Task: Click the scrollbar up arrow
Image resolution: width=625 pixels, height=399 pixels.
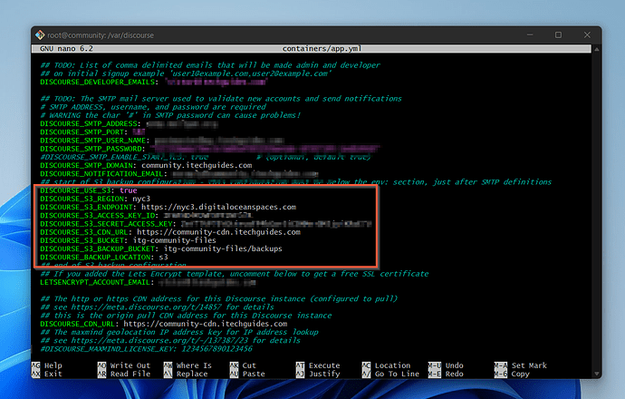Action: tap(597, 50)
